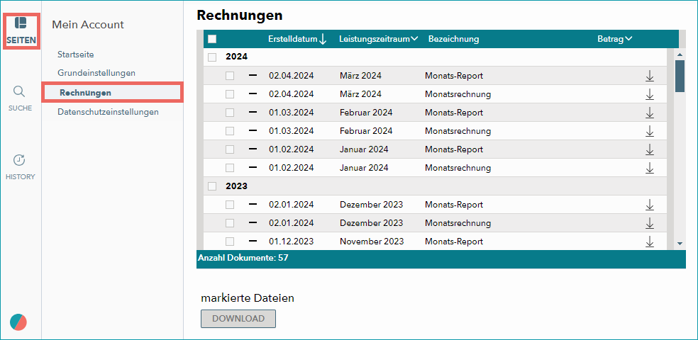Download the 01.03.2024 Monatsrechnung file
This screenshot has width=698, height=340.
click(650, 131)
